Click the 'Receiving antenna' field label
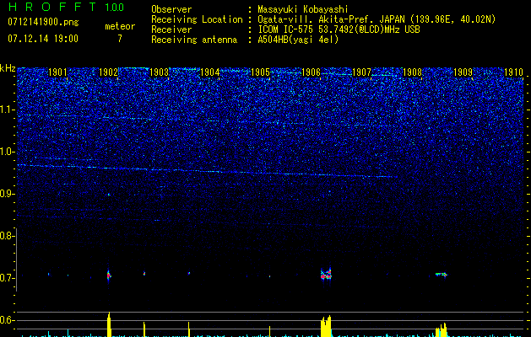531x337 pixels. tap(194, 40)
